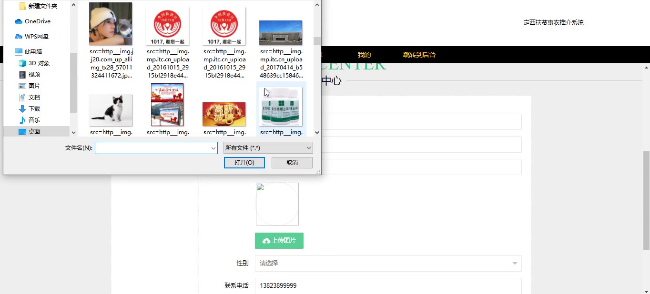Select the blue-sky government building photo thumbnail
The image size is (650, 294).
(x=281, y=33)
